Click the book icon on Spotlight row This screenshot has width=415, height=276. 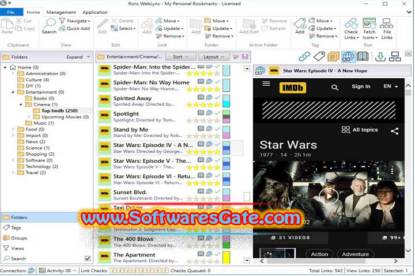click(201, 113)
